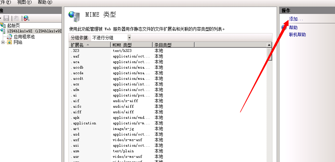Open the 不进行分组 grouping dropdown
The height and width of the screenshot is (162, 335).
tap(111, 38)
